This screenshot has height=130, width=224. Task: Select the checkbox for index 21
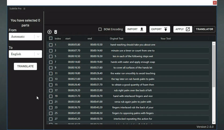51,102
